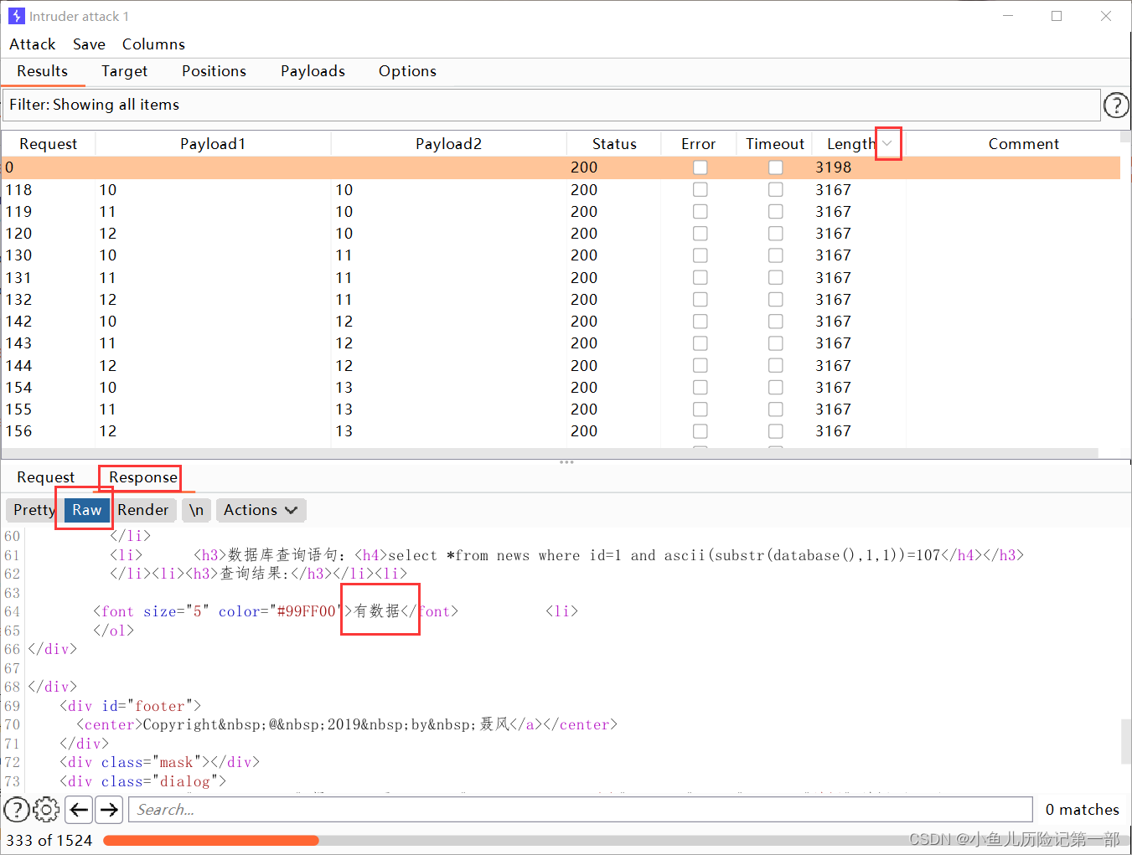Select request row 131
Screen dimensions: 1132x855
(561, 278)
